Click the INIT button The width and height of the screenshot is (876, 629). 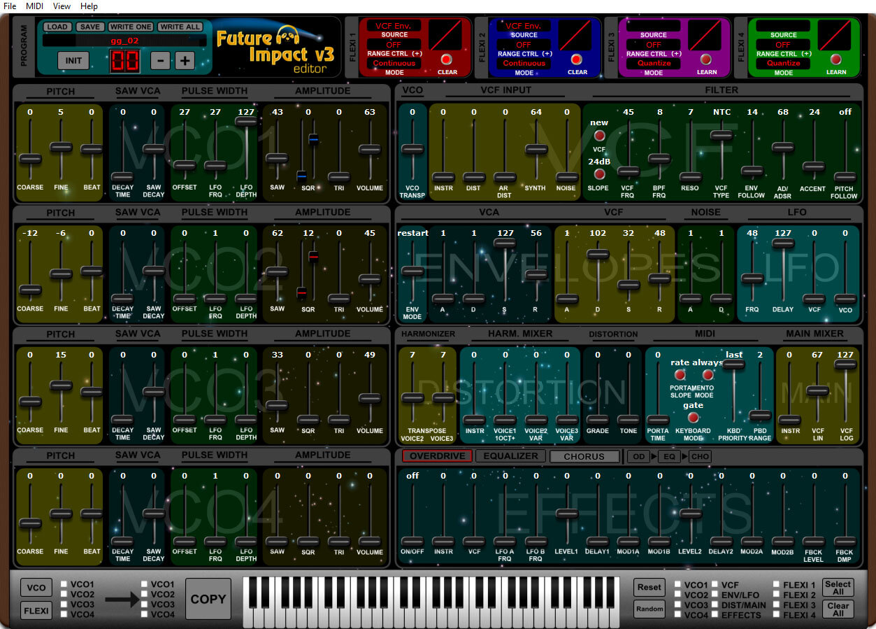pos(73,60)
